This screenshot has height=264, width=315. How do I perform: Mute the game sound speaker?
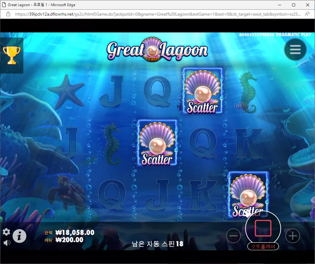7,243
